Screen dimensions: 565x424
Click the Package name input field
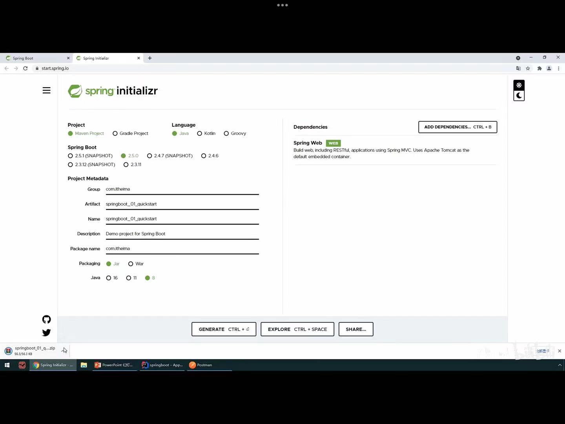182,249
